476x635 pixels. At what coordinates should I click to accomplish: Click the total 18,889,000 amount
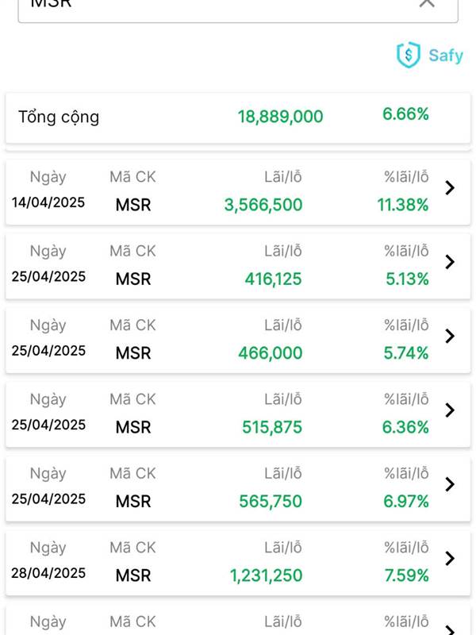[x=280, y=117]
